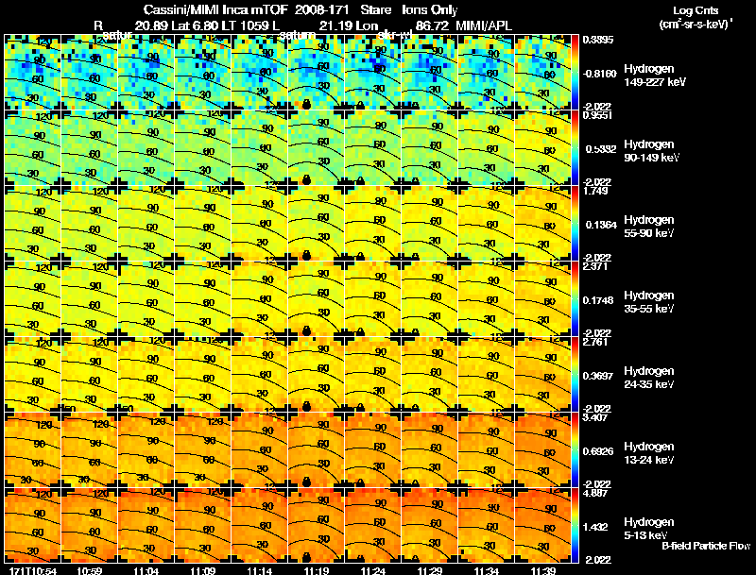This screenshot has height=575, width=756.
Task: Click the colorbar maximum value "2.761"
Action: click(x=595, y=342)
